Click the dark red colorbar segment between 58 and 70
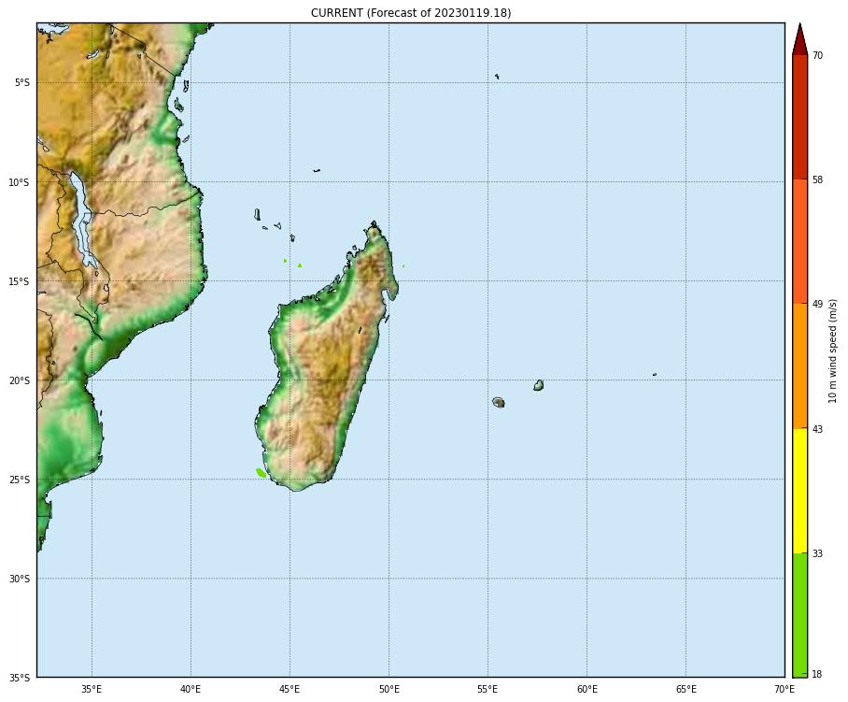Viewport: 848px width, 702px height. (x=799, y=117)
